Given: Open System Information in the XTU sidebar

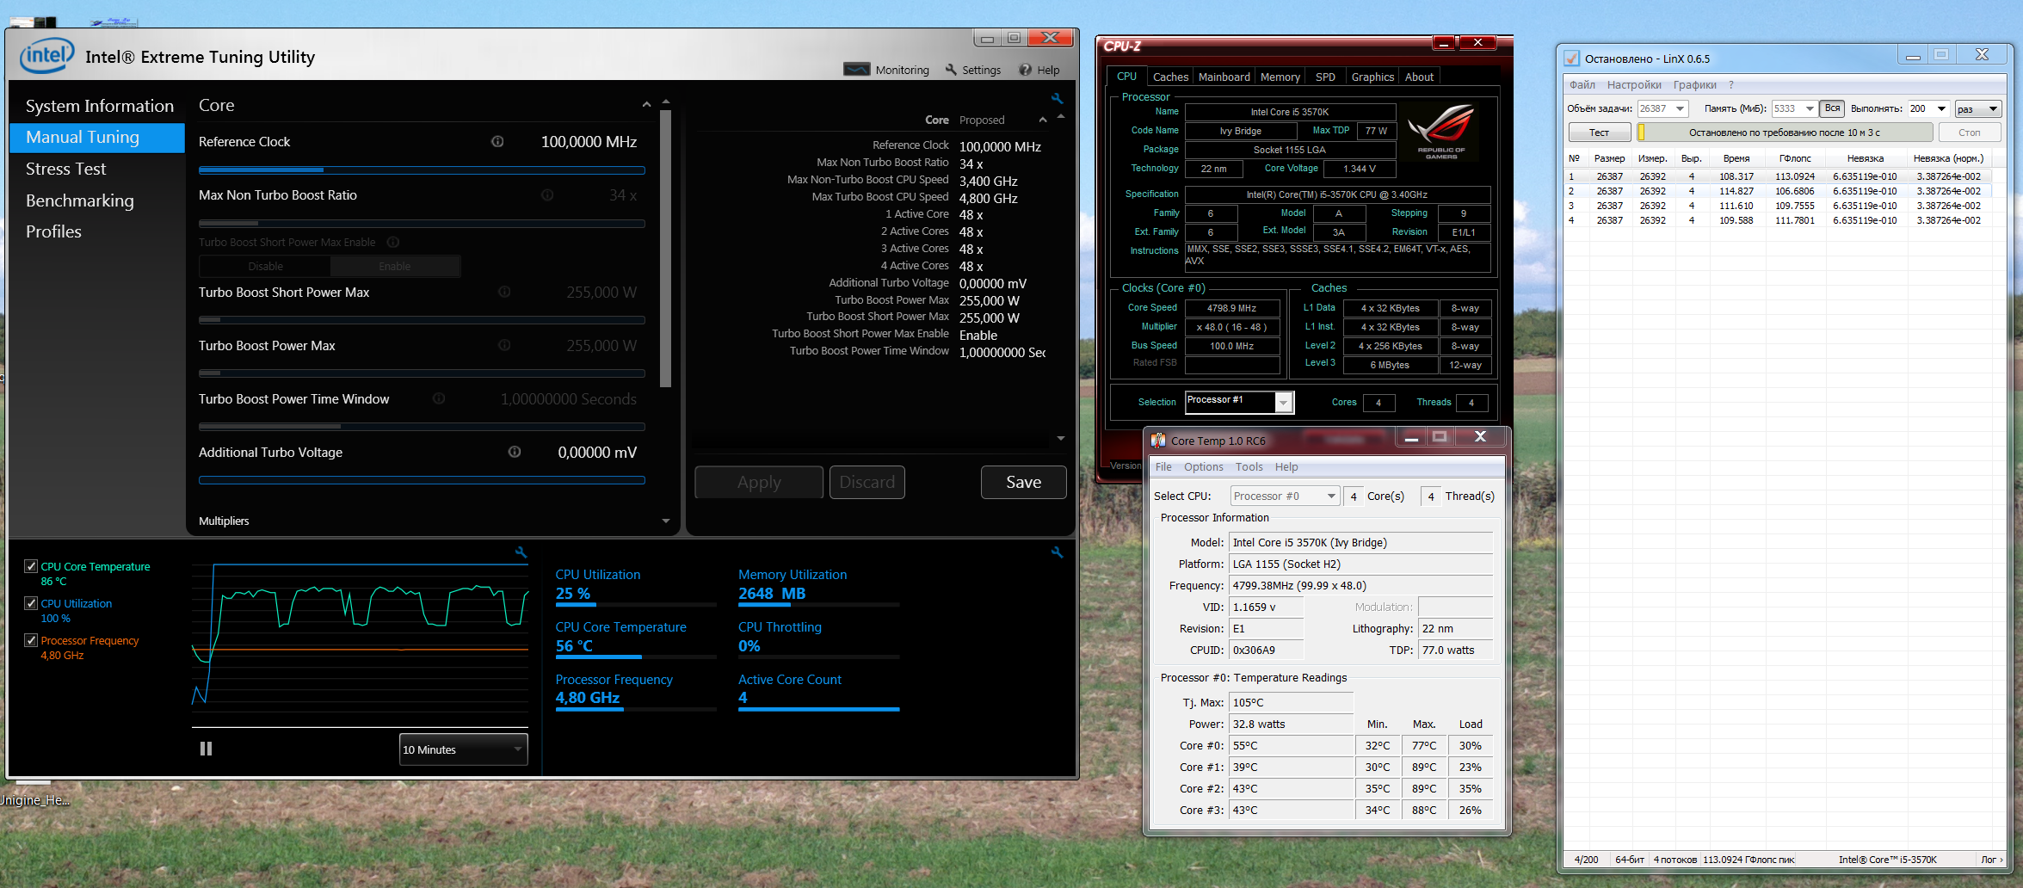Looking at the screenshot, I should pos(100,106).
